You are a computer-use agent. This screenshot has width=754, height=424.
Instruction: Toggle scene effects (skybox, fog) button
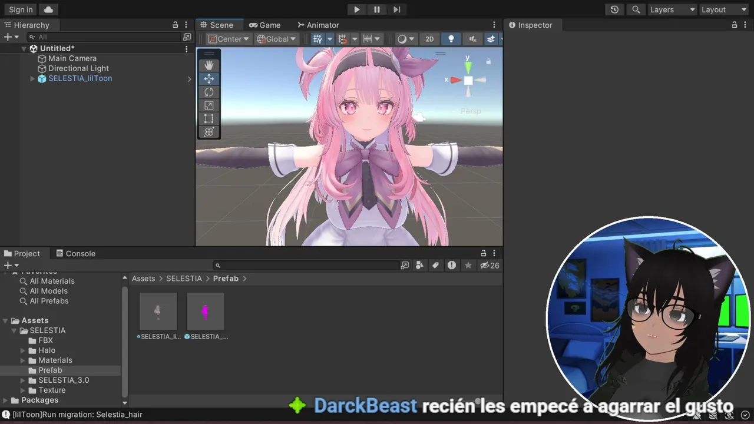(491, 39)
